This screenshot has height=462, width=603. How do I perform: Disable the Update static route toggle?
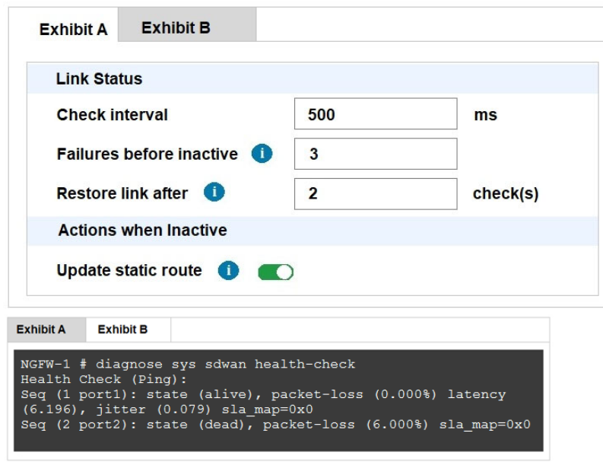(x=276, y=272)
